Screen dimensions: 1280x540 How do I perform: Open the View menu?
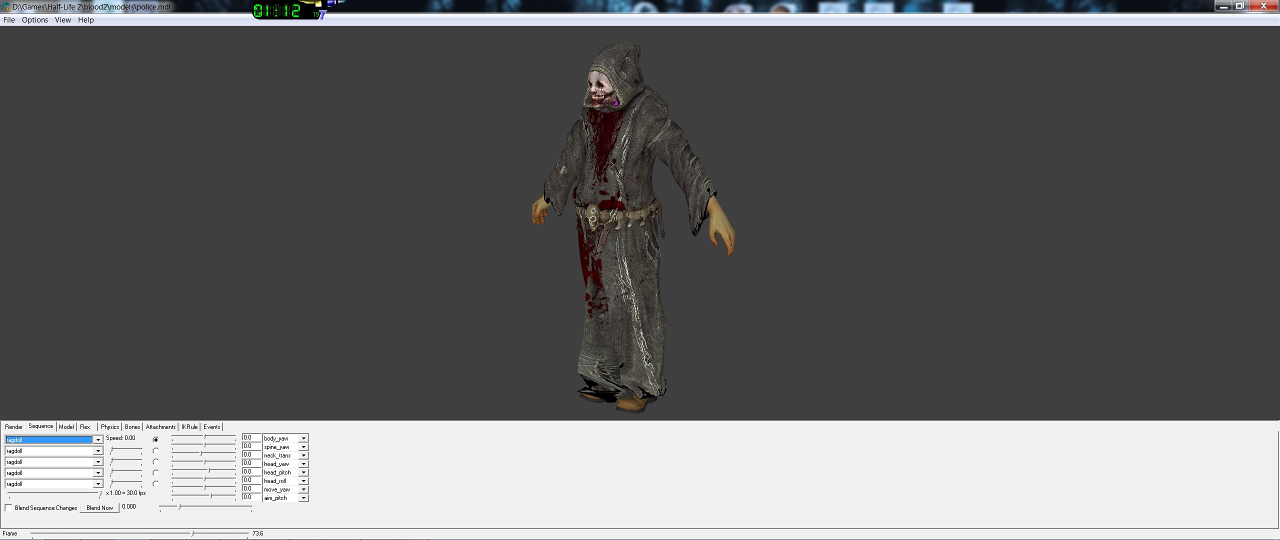tap(63, 20)
